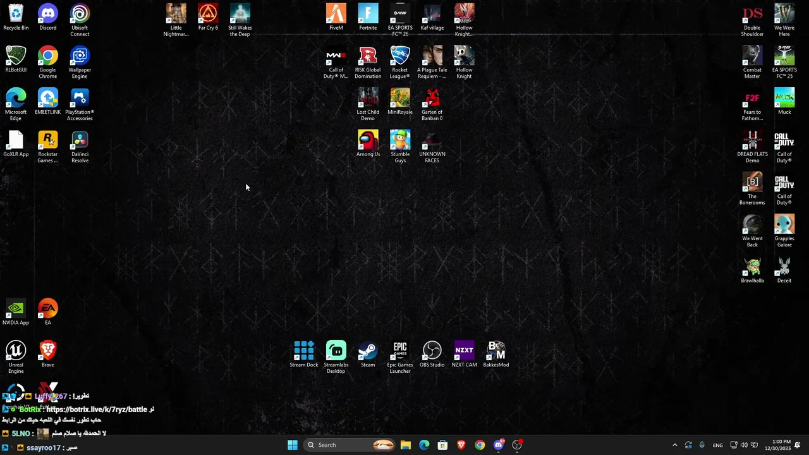Viewport: 809px width, 455px height.
Task: Click the Streamlabs Desktop shortcut
Action: pos(336,358)
